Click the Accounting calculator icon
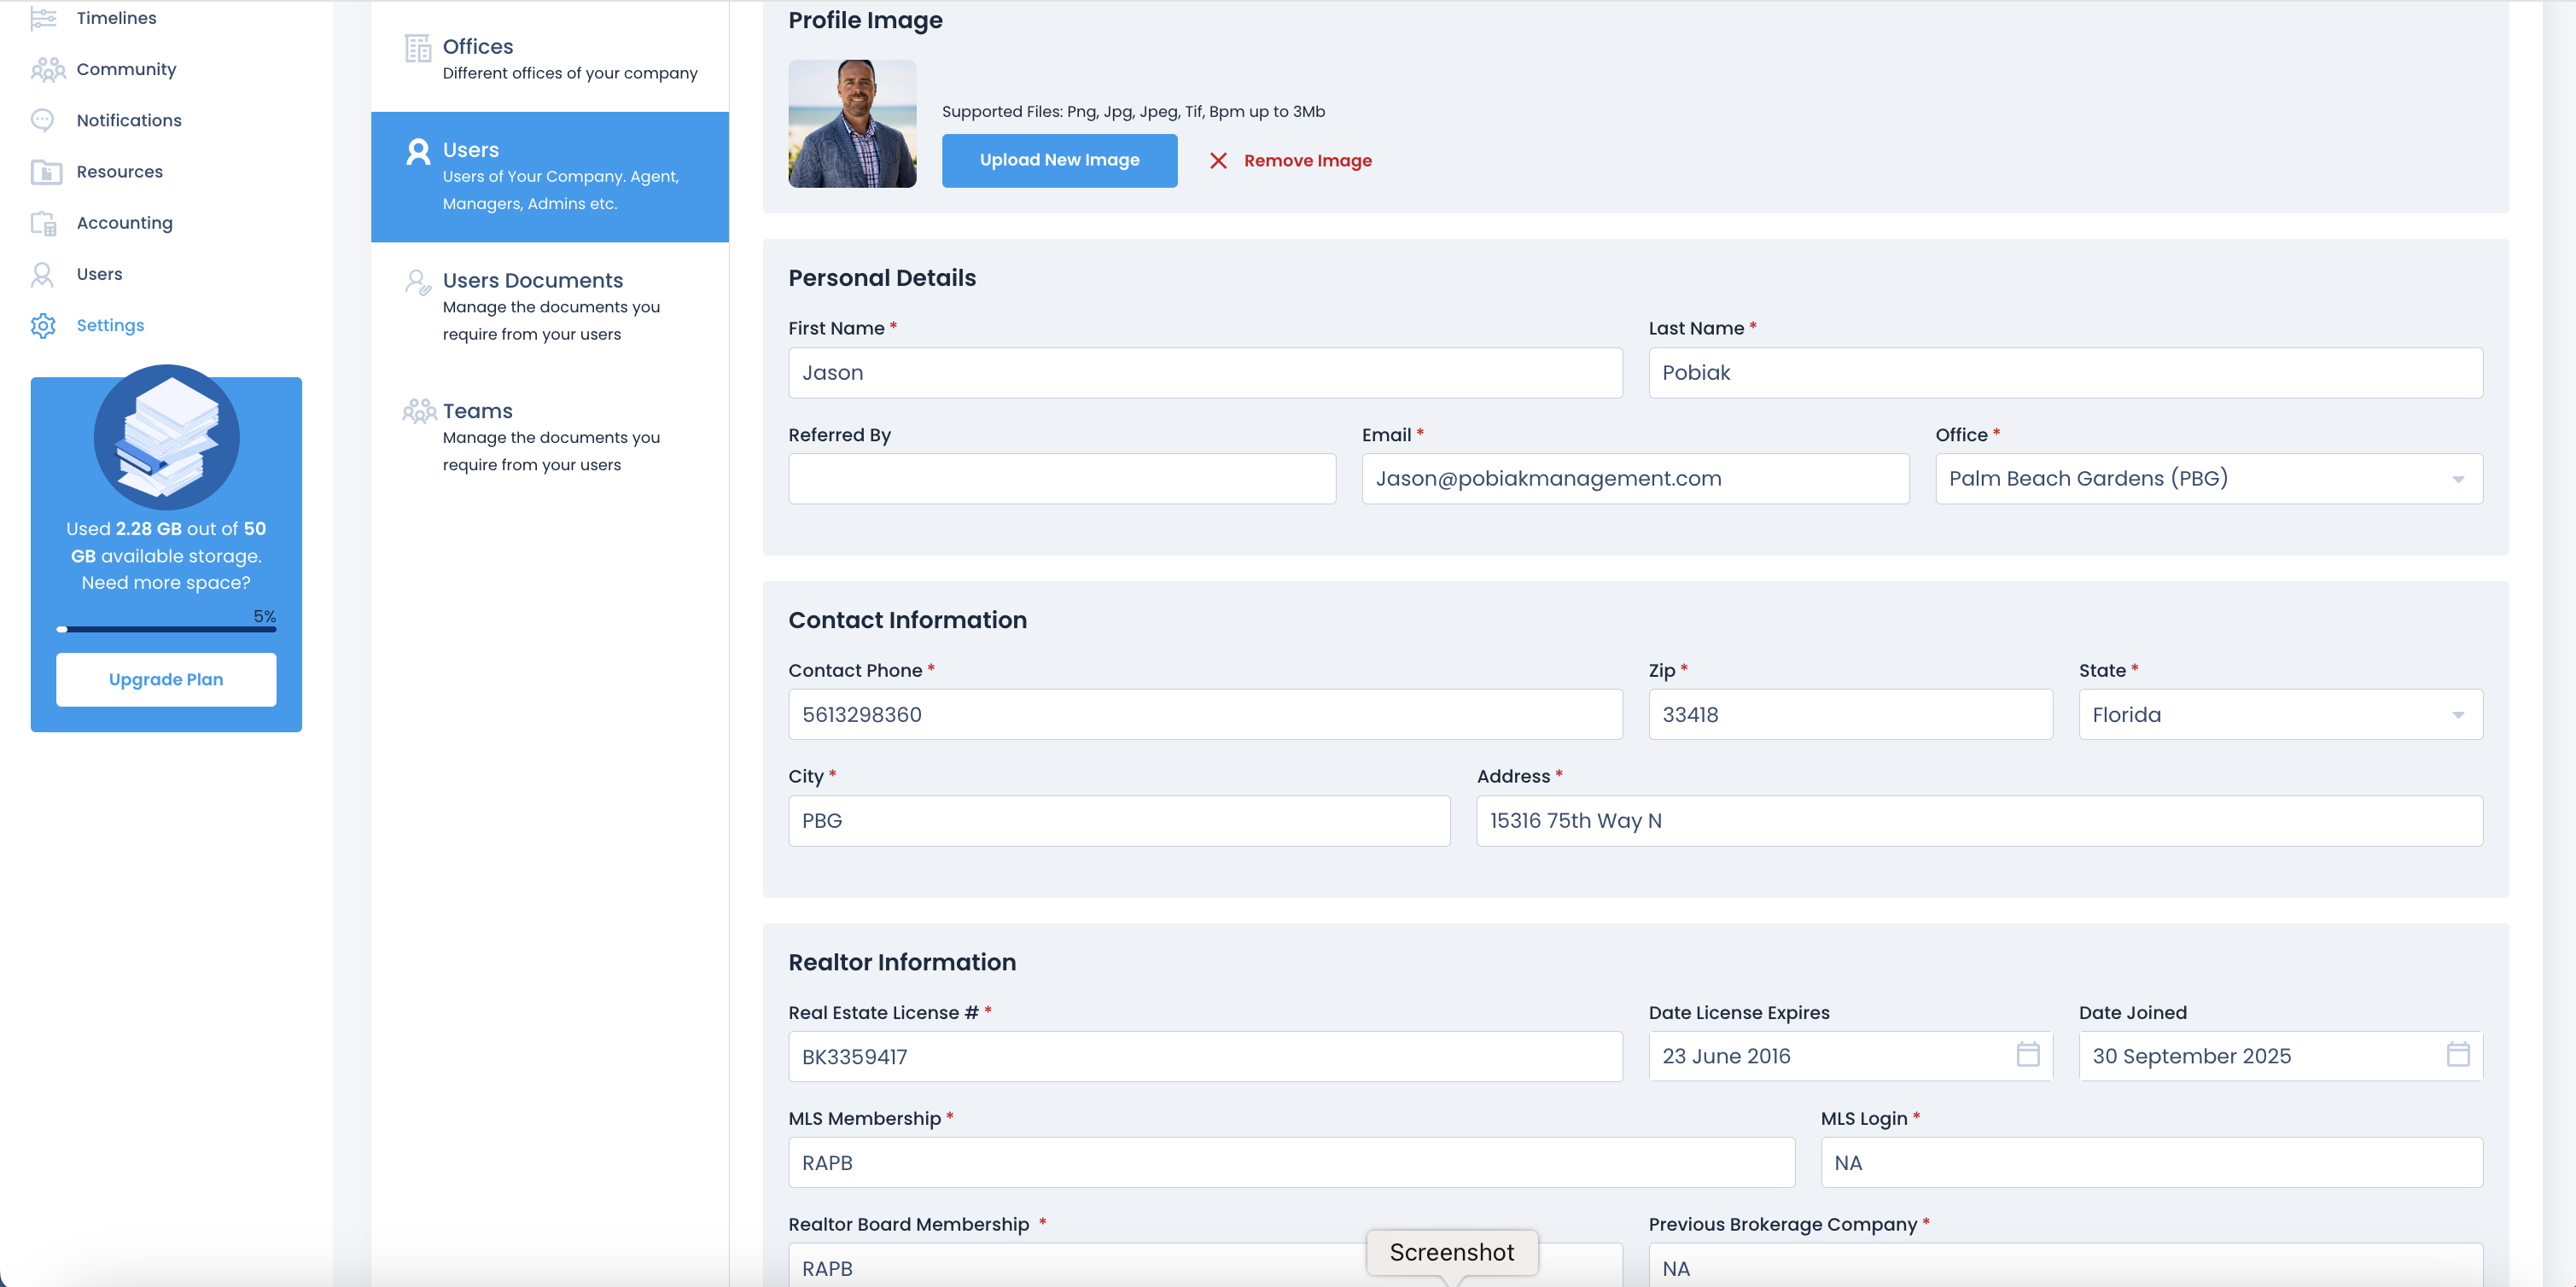The width and height of the screenshot is (2576, 1287). 44,223
